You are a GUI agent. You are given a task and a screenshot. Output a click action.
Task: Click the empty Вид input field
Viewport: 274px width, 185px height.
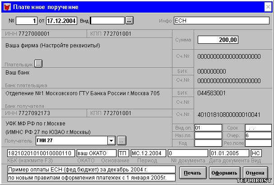(x=107, y=21)
